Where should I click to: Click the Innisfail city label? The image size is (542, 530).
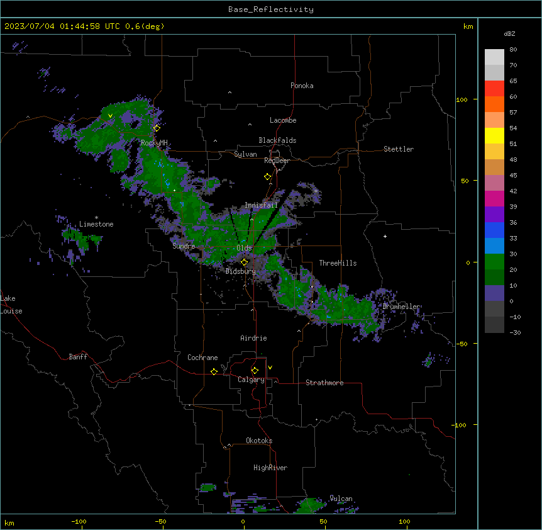[262, 205]
